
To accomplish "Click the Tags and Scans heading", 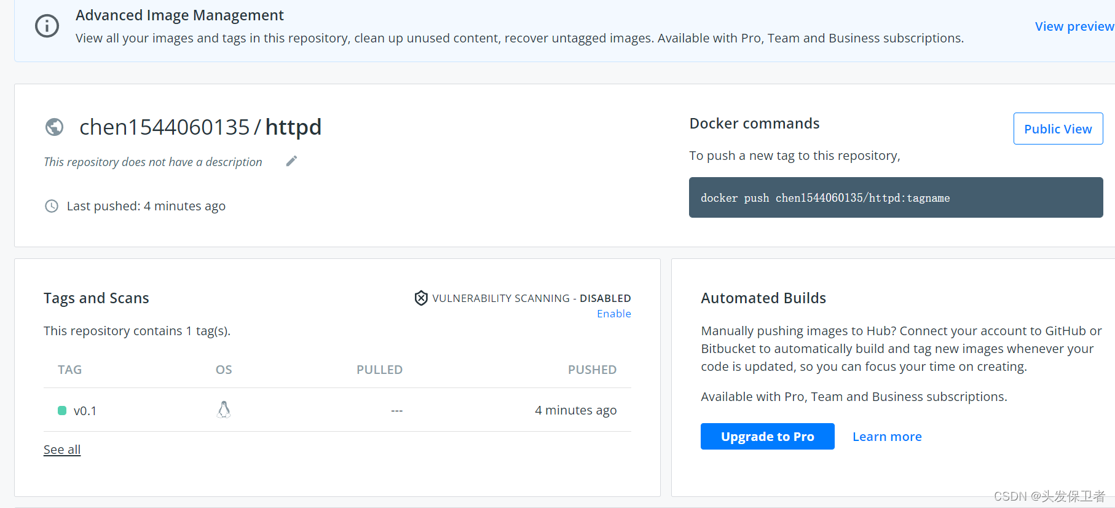I will tap(97, 298).
